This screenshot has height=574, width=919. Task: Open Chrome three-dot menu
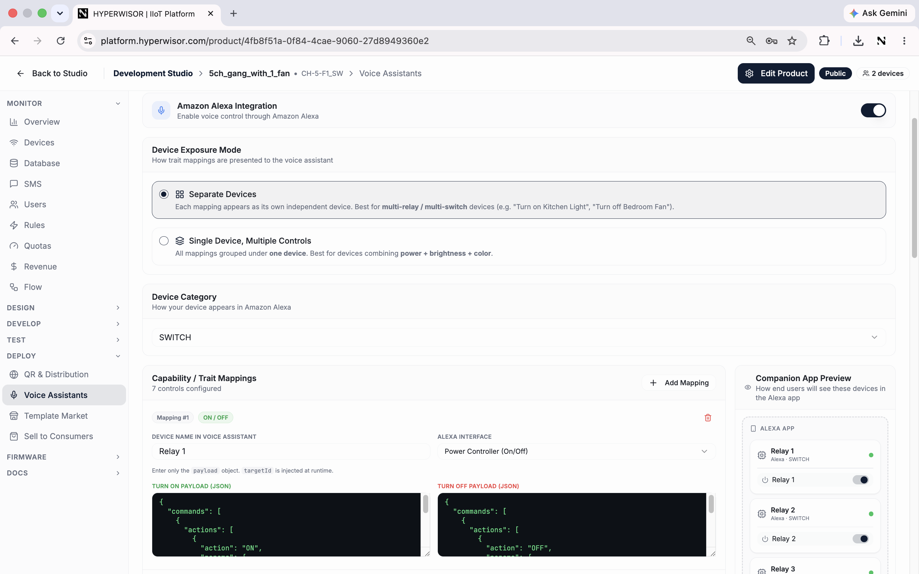click(904, 40)
